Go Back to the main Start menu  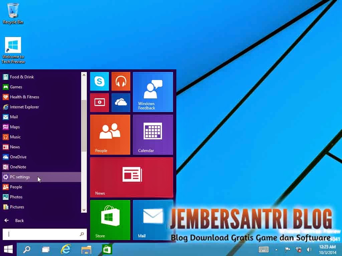14,221
